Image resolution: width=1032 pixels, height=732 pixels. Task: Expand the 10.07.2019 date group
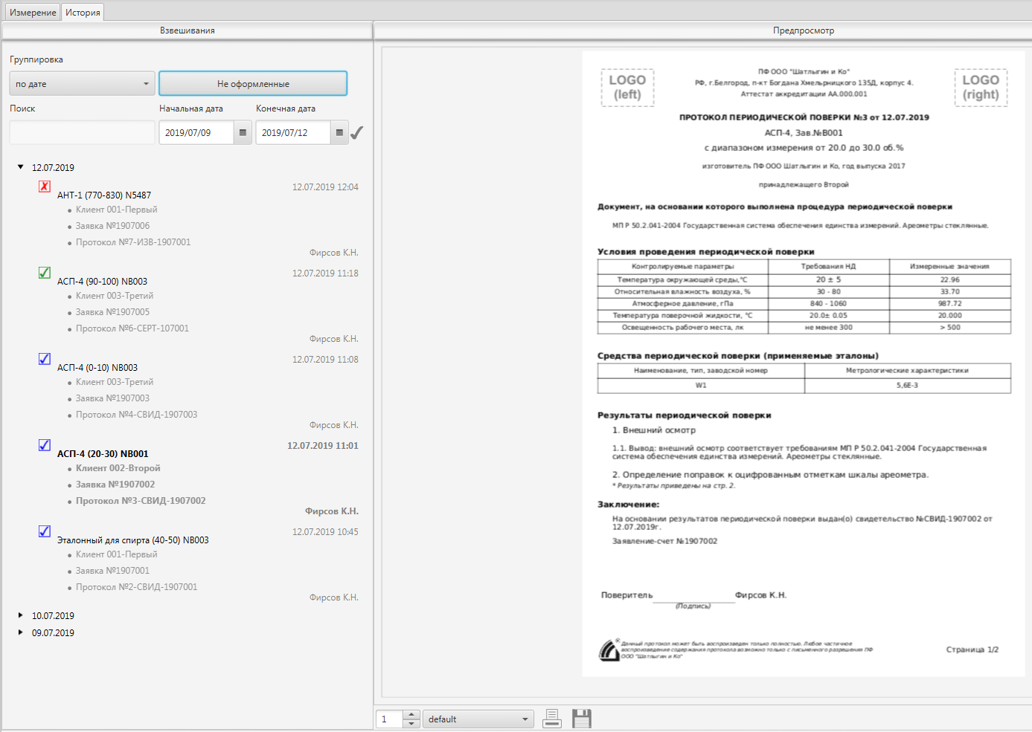pos(21,615)
